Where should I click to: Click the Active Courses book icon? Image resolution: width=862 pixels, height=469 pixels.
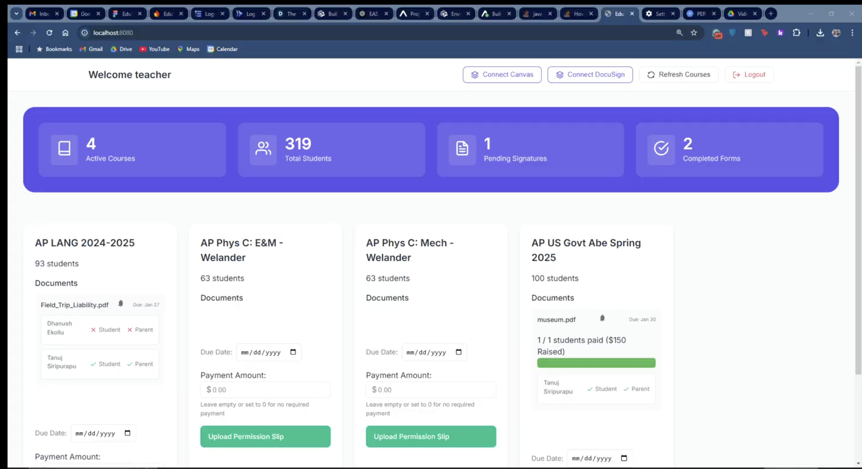tap(64, 148)
